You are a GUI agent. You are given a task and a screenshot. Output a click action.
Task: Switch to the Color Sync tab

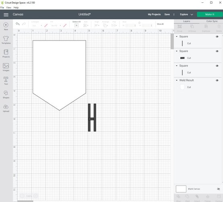(x=212, y=21)
